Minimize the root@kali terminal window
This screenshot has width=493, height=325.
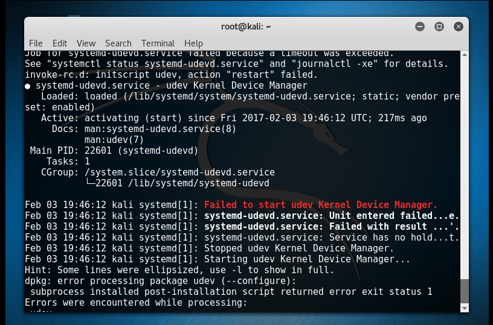pos(420,27)
